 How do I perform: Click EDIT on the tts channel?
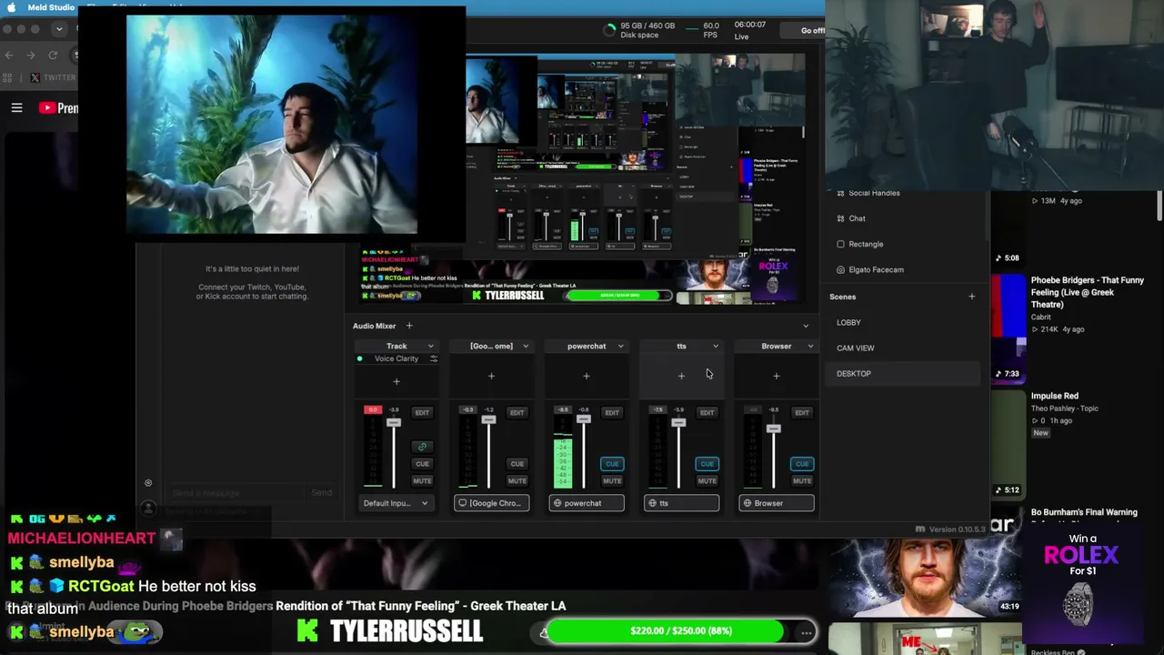[x=707, y=413]
